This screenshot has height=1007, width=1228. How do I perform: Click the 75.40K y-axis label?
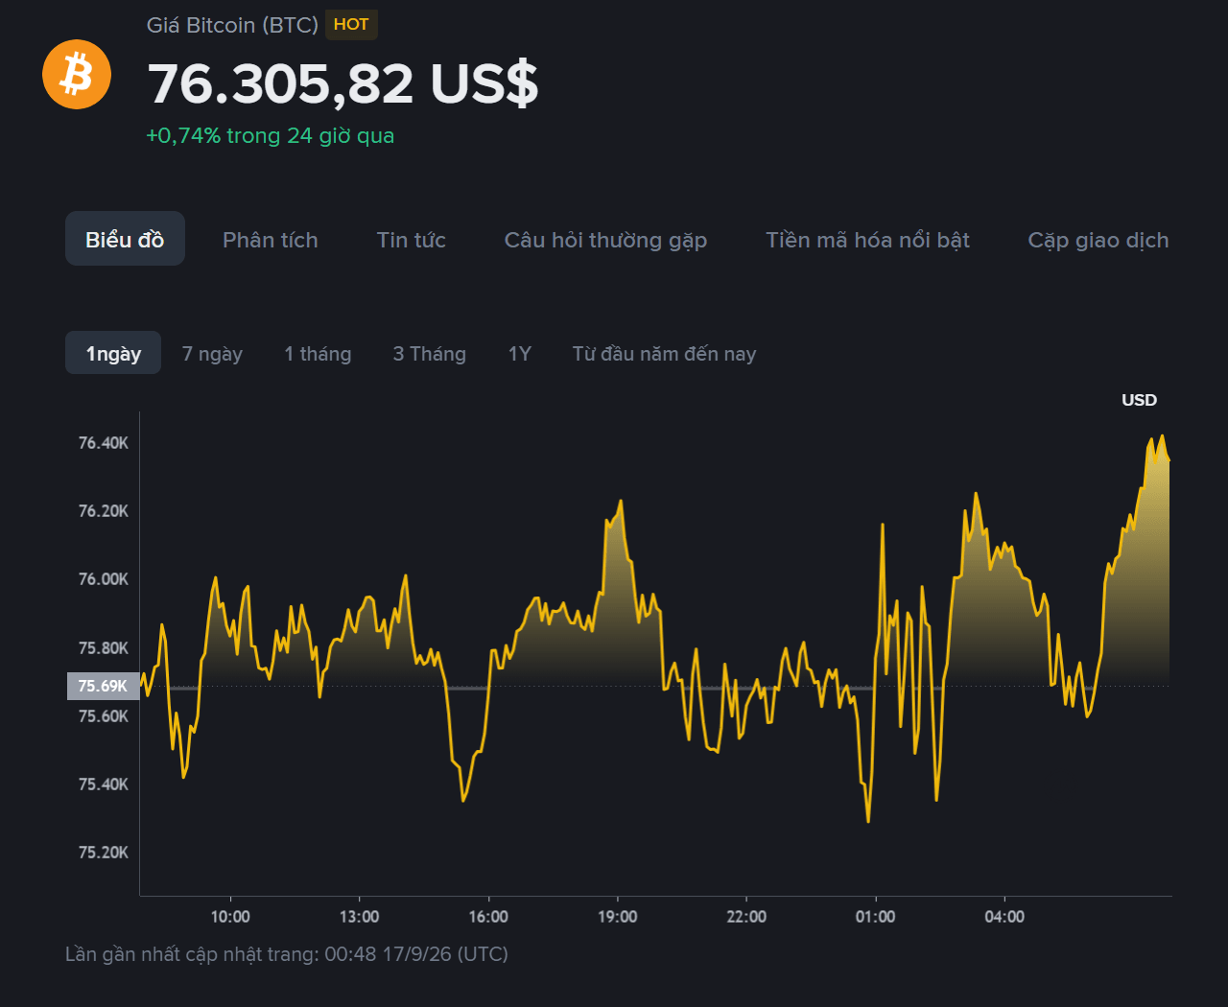pyautogui.click(x=103, y=784)
